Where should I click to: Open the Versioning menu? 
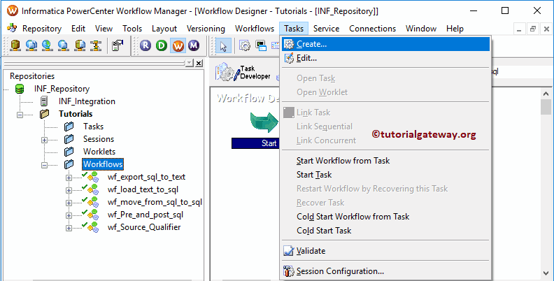206,29
